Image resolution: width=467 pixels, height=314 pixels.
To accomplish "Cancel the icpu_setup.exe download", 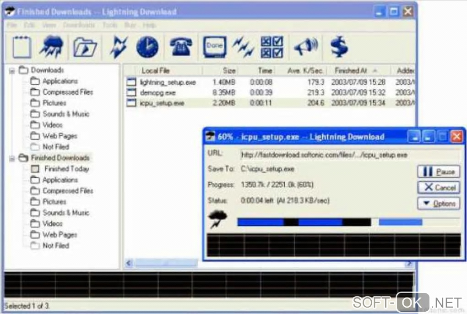I will (439, 188).
